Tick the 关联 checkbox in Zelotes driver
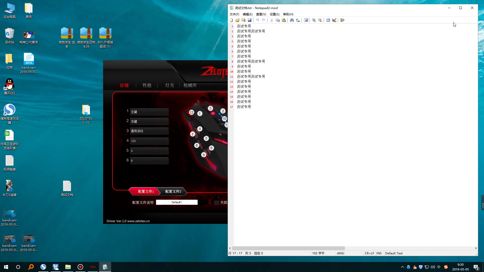 click(x=217, y=202)
